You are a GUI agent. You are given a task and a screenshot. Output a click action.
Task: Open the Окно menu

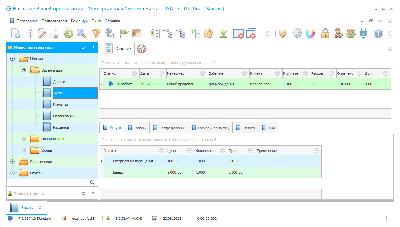pyautogui.click(x=96, y=21)
